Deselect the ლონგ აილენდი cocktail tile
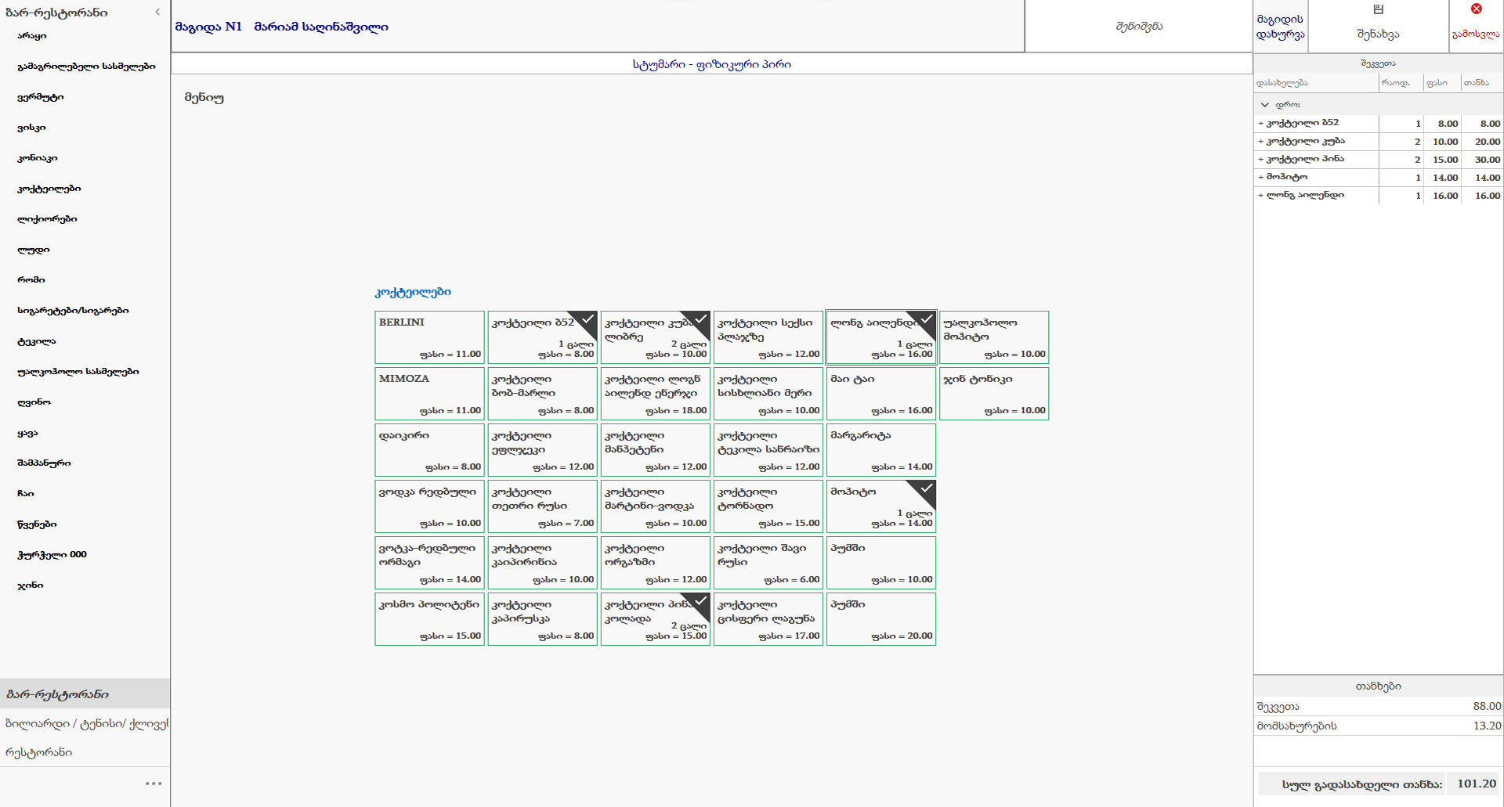This screenshot has width=1504, height=807. (x=880, y=337)
